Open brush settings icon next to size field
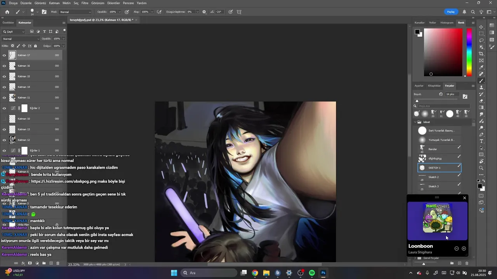This screenshot has height=279, width=497. pos(465,96)
